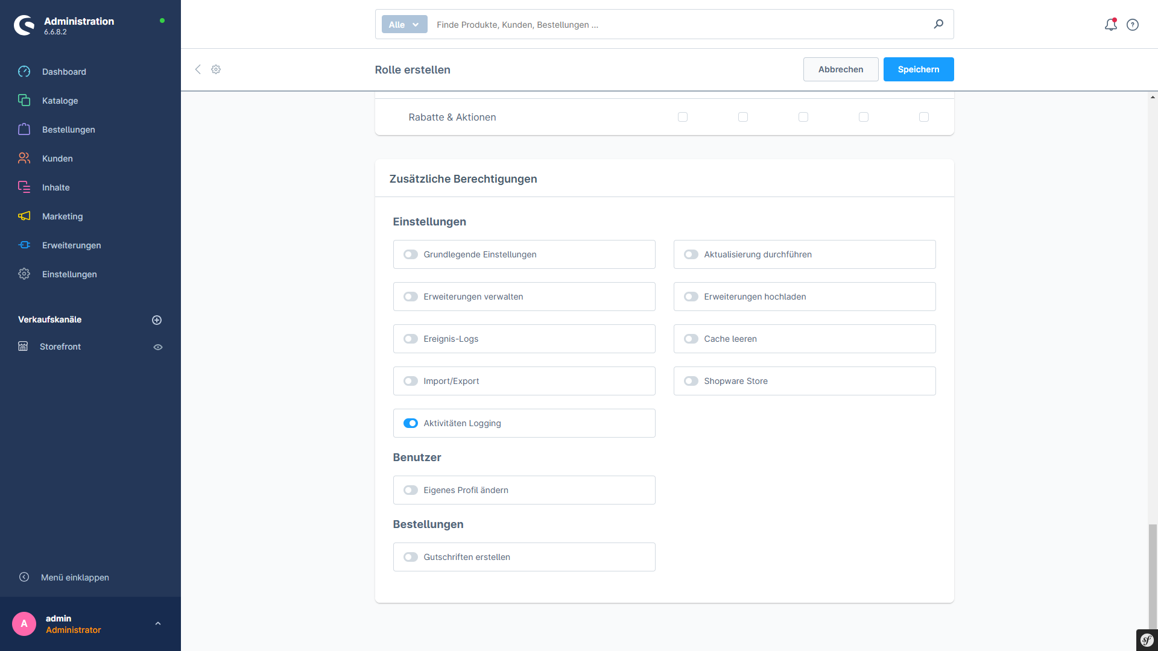Click Storefront menu item in sidebar
This screenshot has height=651, width=1158.
point(59,347)
